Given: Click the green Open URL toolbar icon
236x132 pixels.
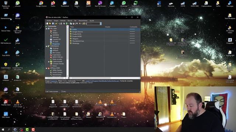Looking at the screenshot, I should pyautogui.click(x=67, y=23).
